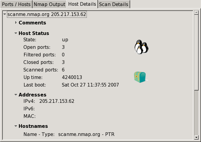Collapse the Hostnames section

[16, 126]
